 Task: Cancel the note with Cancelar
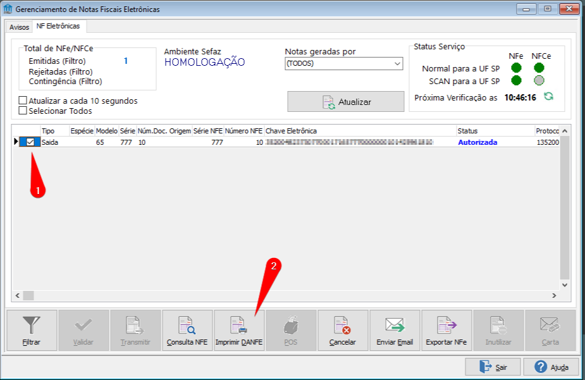click(x=343, y=331)
